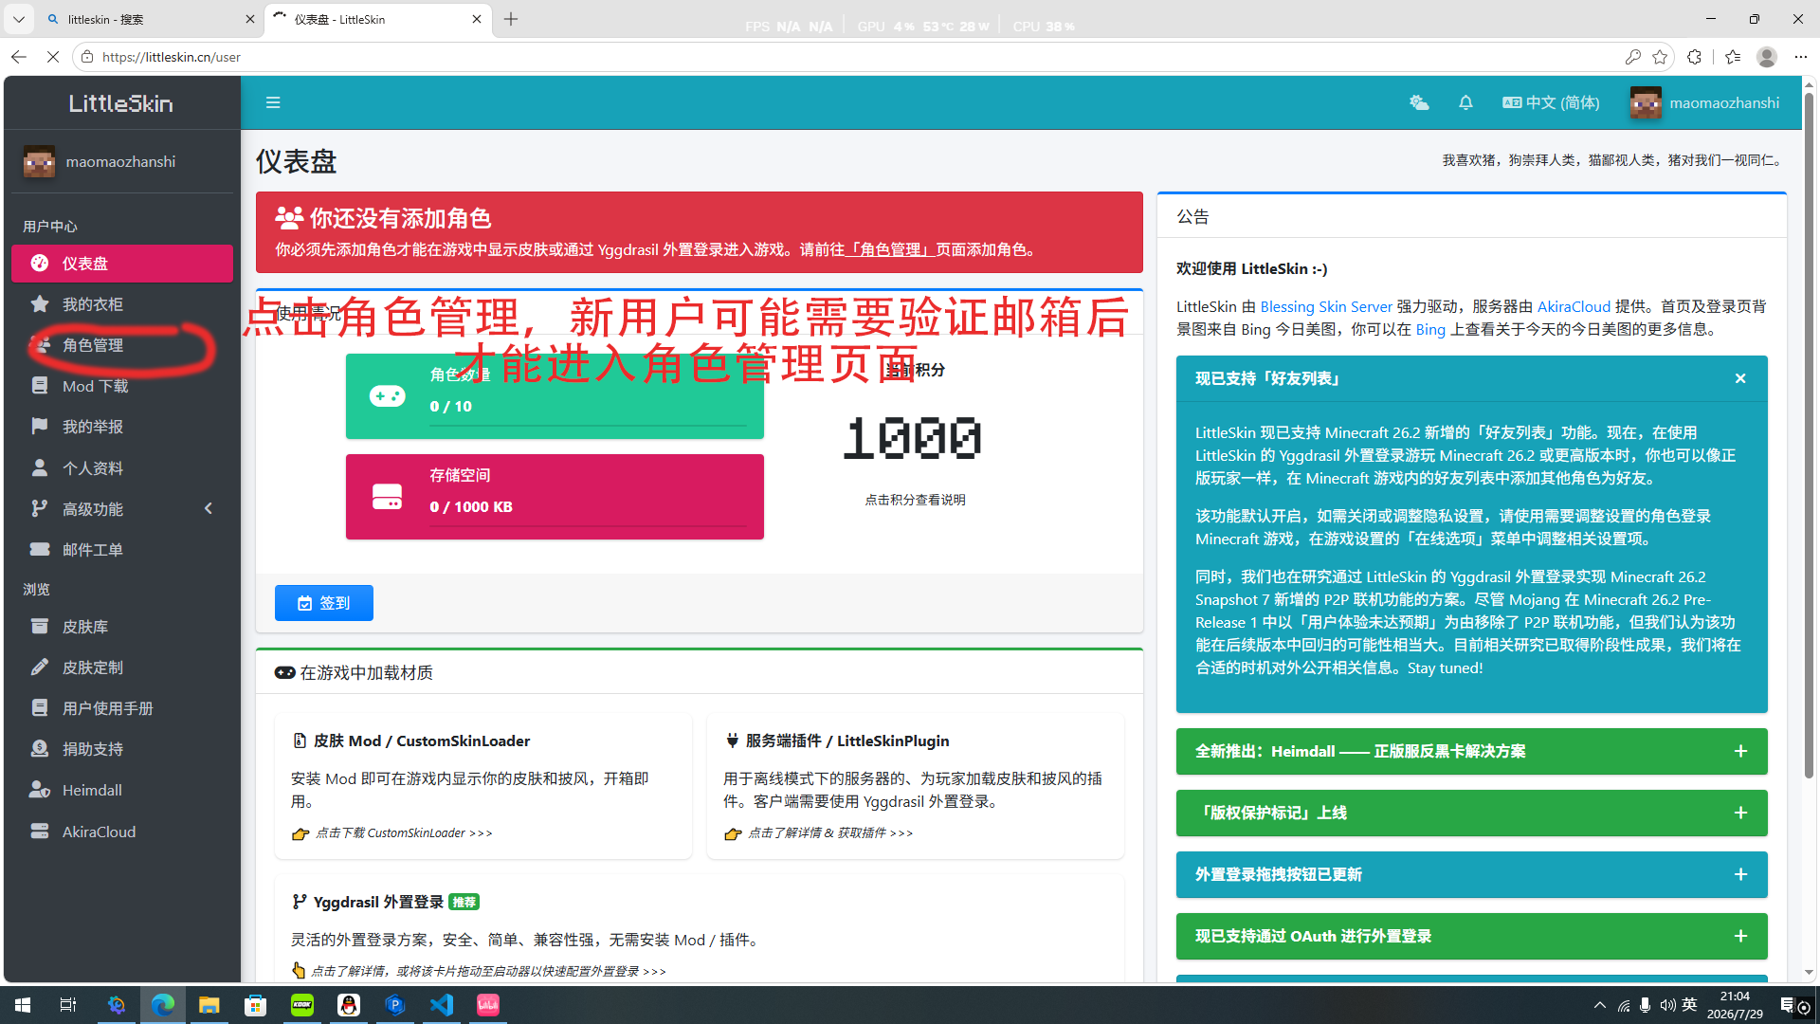Open 用户使用手册 in the sidebar

(x=122, y=708)
